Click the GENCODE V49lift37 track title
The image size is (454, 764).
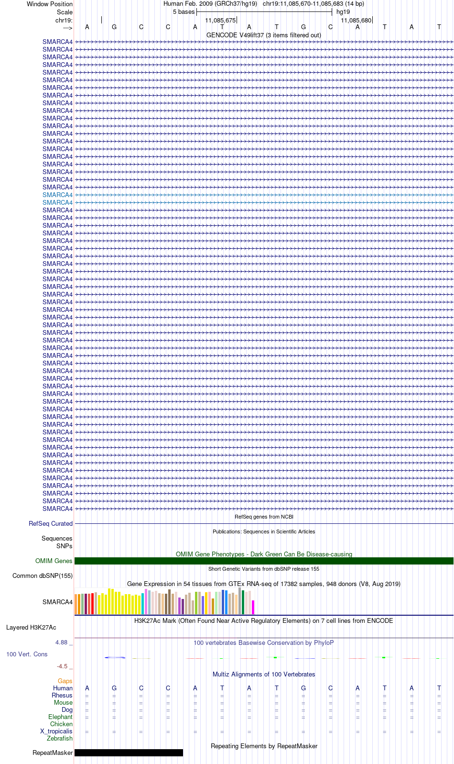(x=264, y=35)
